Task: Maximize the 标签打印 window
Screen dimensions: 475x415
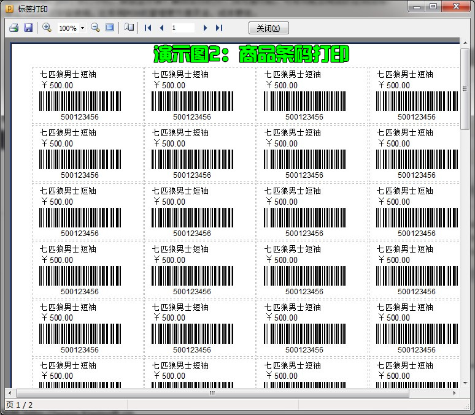Action: pos(433,6)
